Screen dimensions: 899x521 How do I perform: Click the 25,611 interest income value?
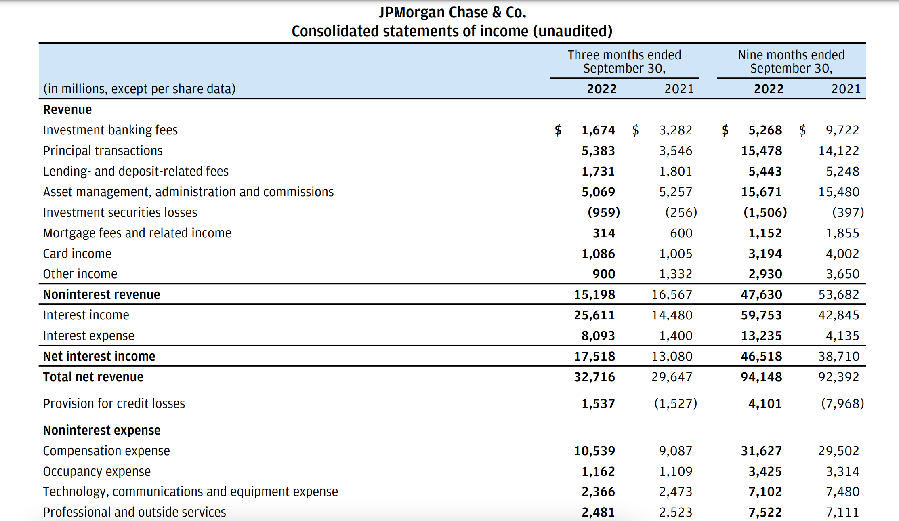[594, 315]
